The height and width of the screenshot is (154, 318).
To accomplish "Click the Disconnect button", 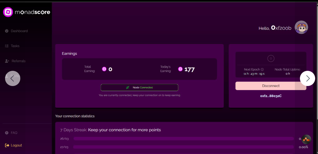I will 271,86.
